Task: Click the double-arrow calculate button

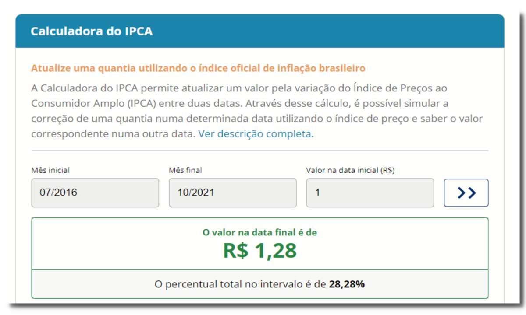Action: 466,192
